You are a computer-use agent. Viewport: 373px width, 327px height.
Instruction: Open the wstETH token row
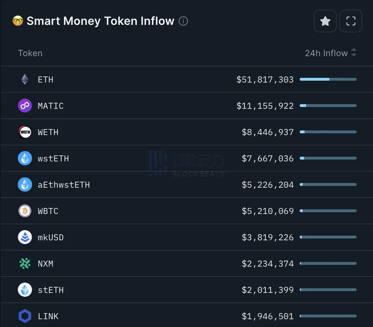point(53,158)
